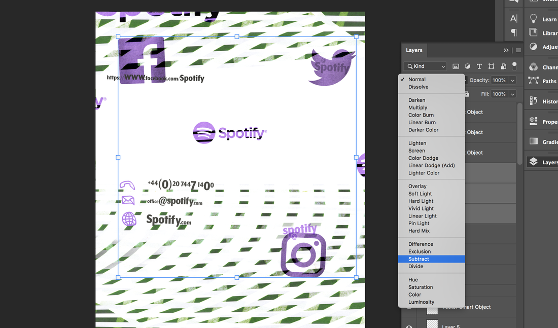Screen dimensions: 558x328
Task: Open the Properties panel
Action: 542,121
